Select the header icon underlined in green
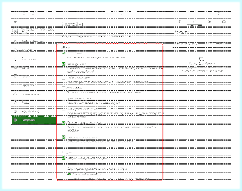Image resolution: width=242 pixels, height=191 pixels. coord(194,21)
